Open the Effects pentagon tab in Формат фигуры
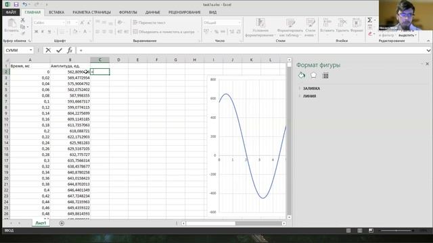Viewport: 433px width, 243px height. pyautogui.click(x=313, y=75)
